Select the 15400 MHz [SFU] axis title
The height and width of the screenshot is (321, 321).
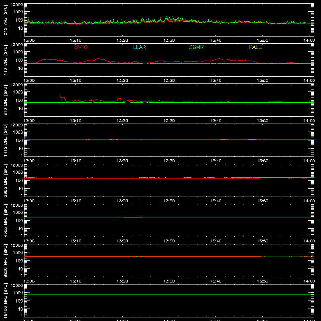[6, 301]
